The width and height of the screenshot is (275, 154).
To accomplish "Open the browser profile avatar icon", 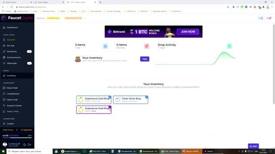I will [x=268, y=7].
